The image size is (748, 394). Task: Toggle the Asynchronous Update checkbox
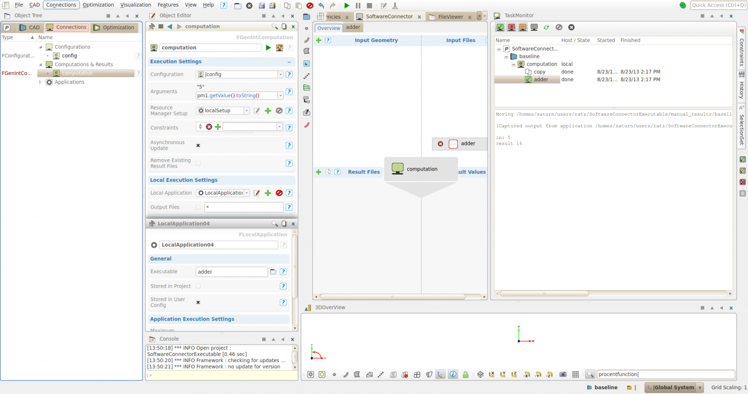click(x=198, y=146)
